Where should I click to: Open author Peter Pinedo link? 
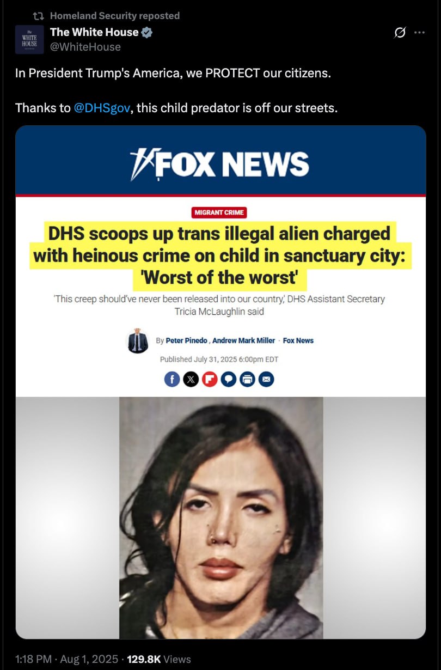[x=186, y=340]
